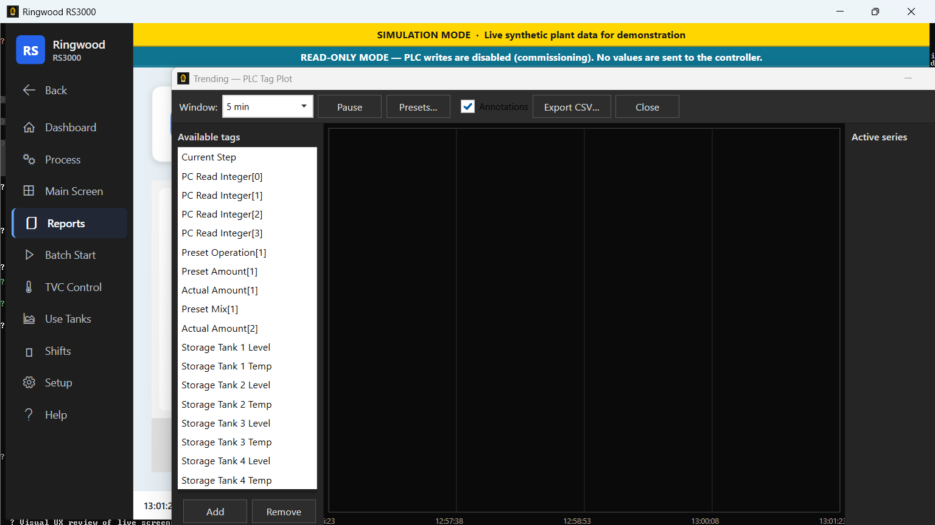Click the Add tag button
935x525 pixels.
(x=215, y=512)
